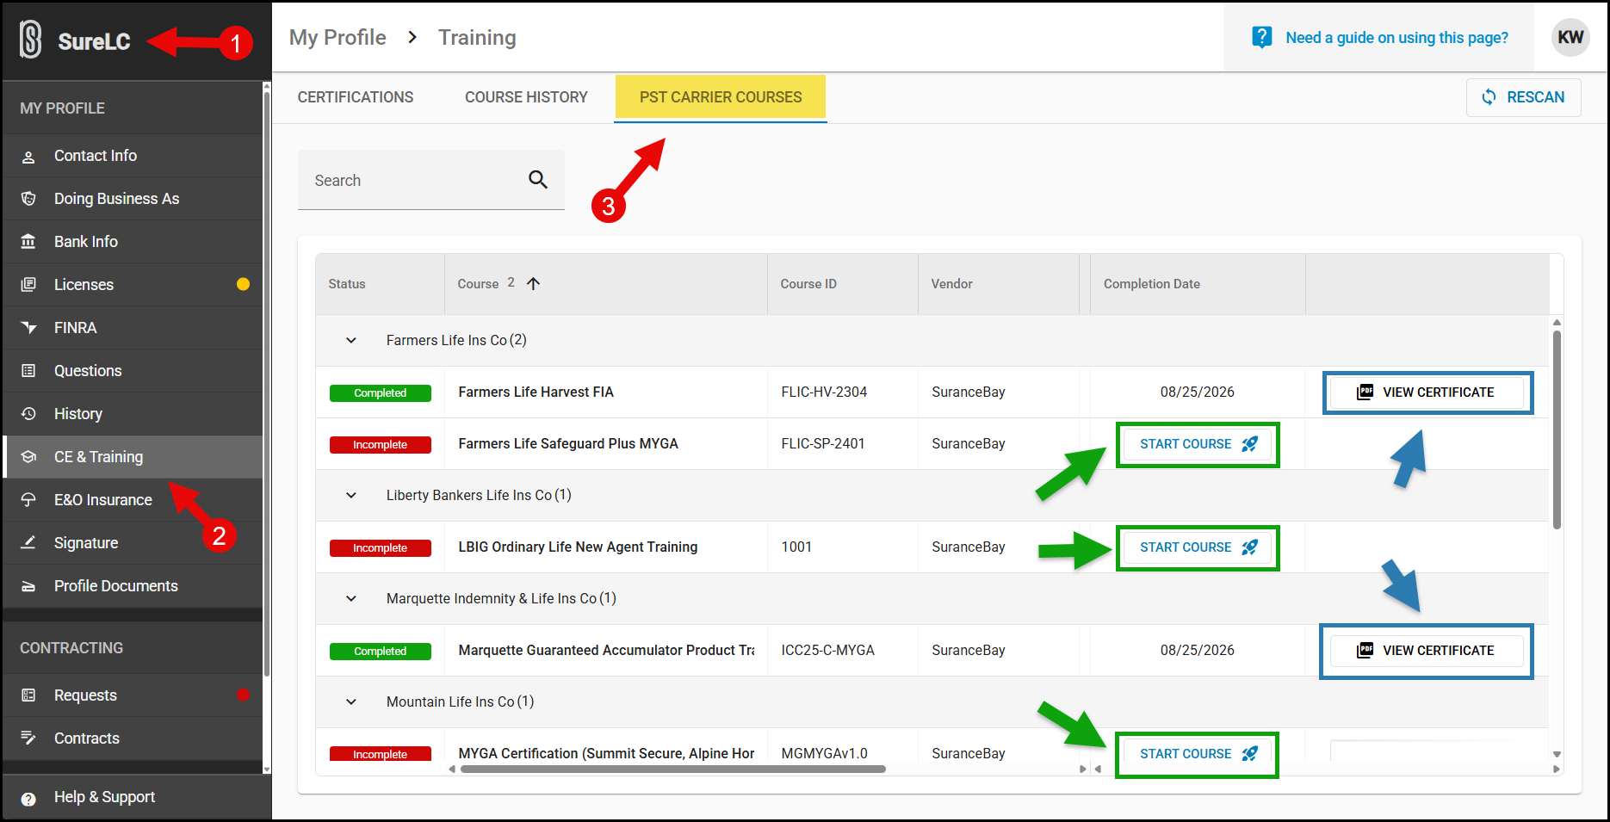Click rocket icon for Farmers Life Safeguard Plus MYGA
This screenshot has width=1610, height=822.
tap(1250, 444)
